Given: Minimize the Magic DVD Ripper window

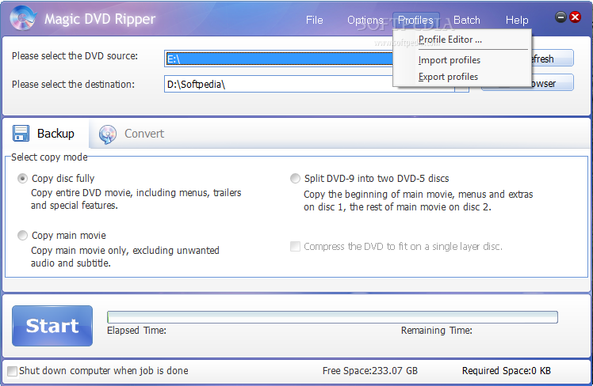Looking at the screenshot, I should tap(560, 17).
